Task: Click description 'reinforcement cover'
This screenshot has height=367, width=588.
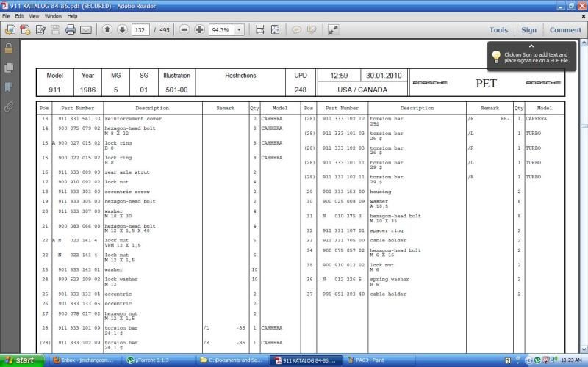Action: 133,119
